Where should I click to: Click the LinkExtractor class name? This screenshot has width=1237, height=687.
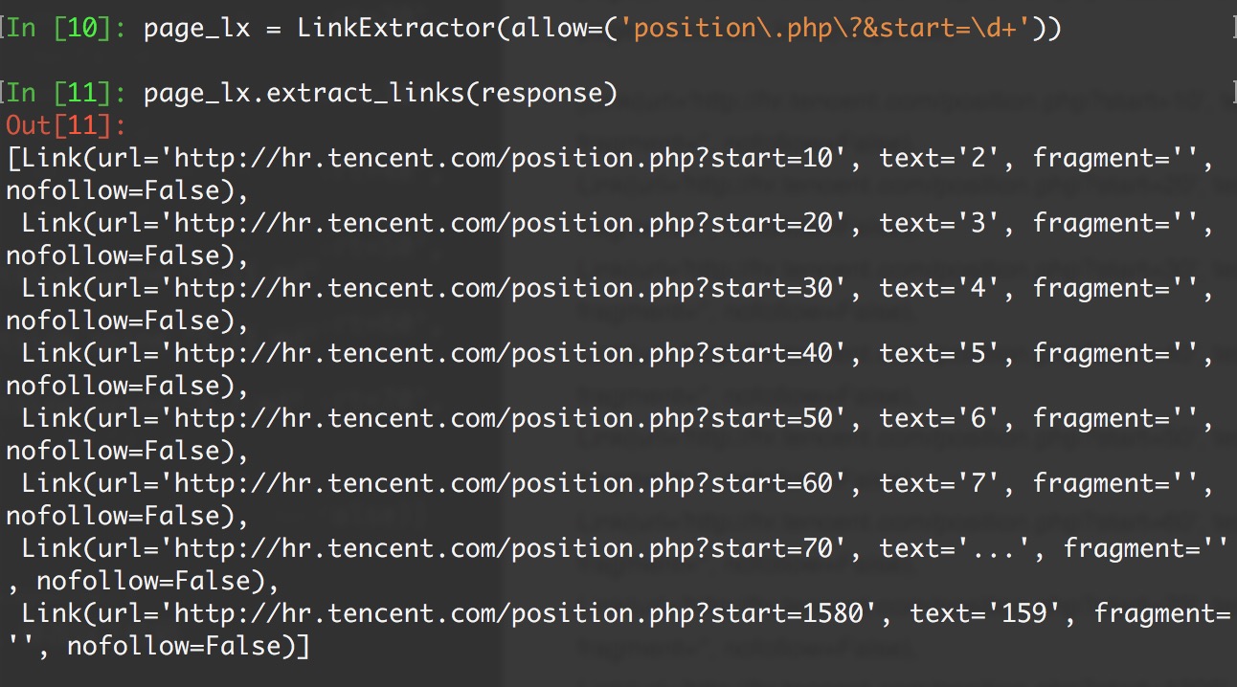click(395, 29)
